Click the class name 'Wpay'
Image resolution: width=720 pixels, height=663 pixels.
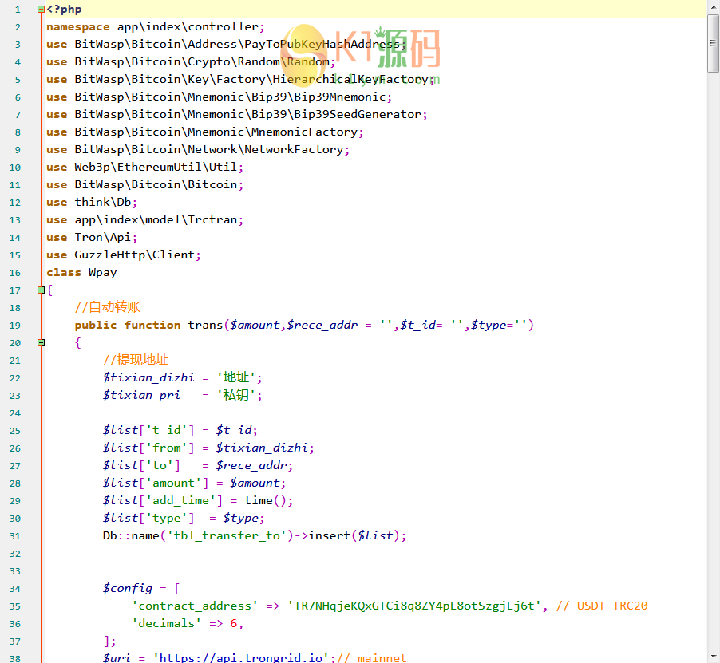(x=103, y=273)
